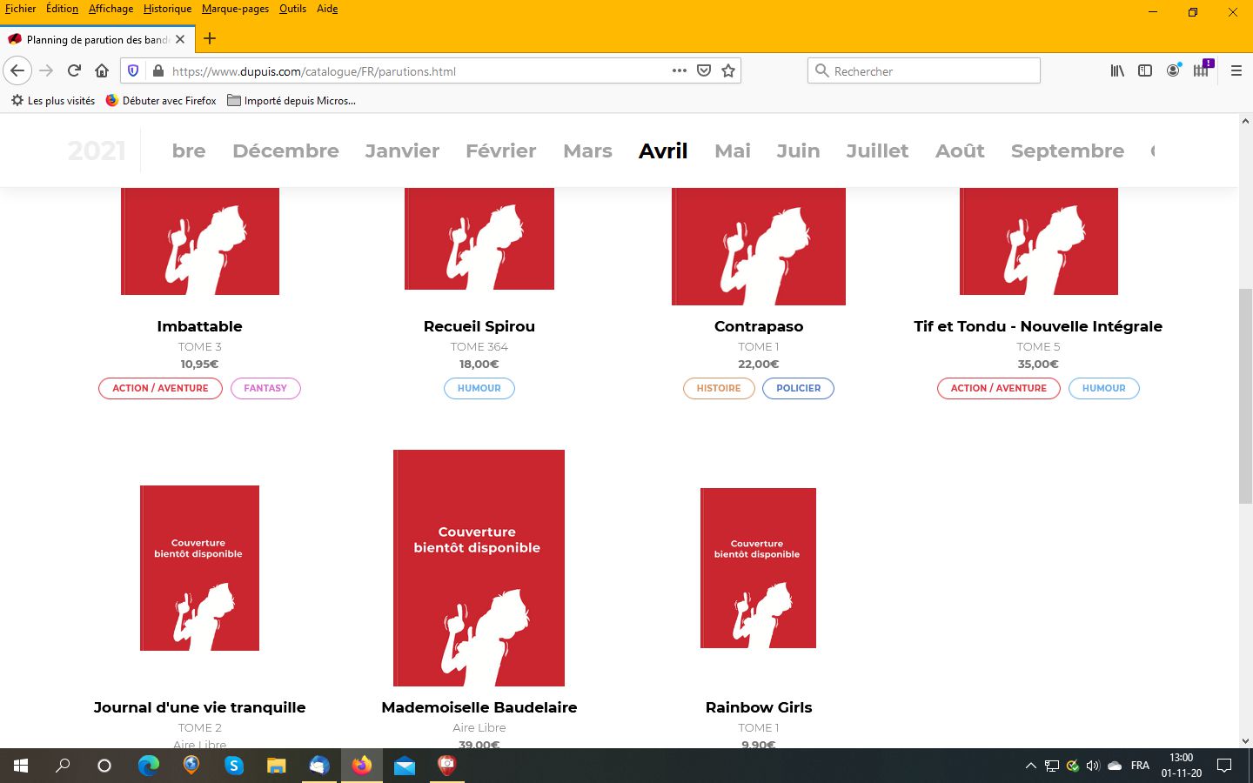
Task: Open a new browser tab
Action: 210,38
